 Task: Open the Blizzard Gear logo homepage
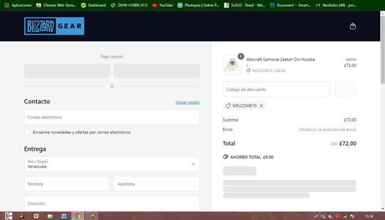pyautogui.click(x=54, y=26)
